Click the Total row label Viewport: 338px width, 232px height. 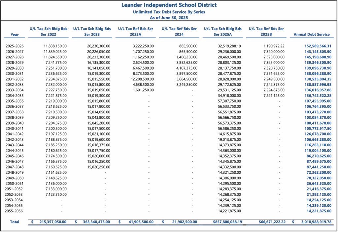[15, 222]
